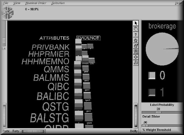Select the crosshair seek tool
The image size is (184, 135).
tap(136, 57)
